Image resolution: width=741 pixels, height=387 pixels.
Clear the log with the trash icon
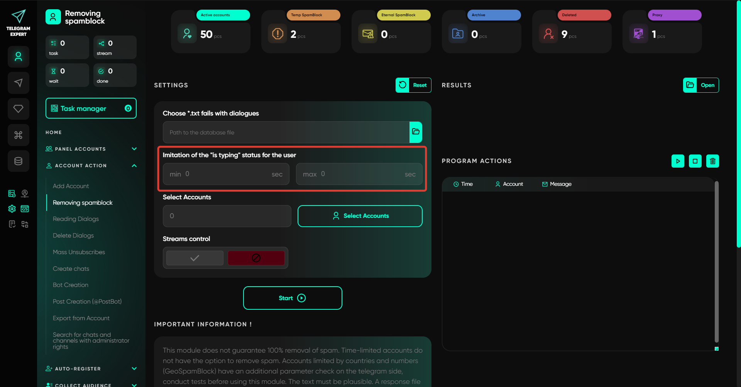pos(712,161)
